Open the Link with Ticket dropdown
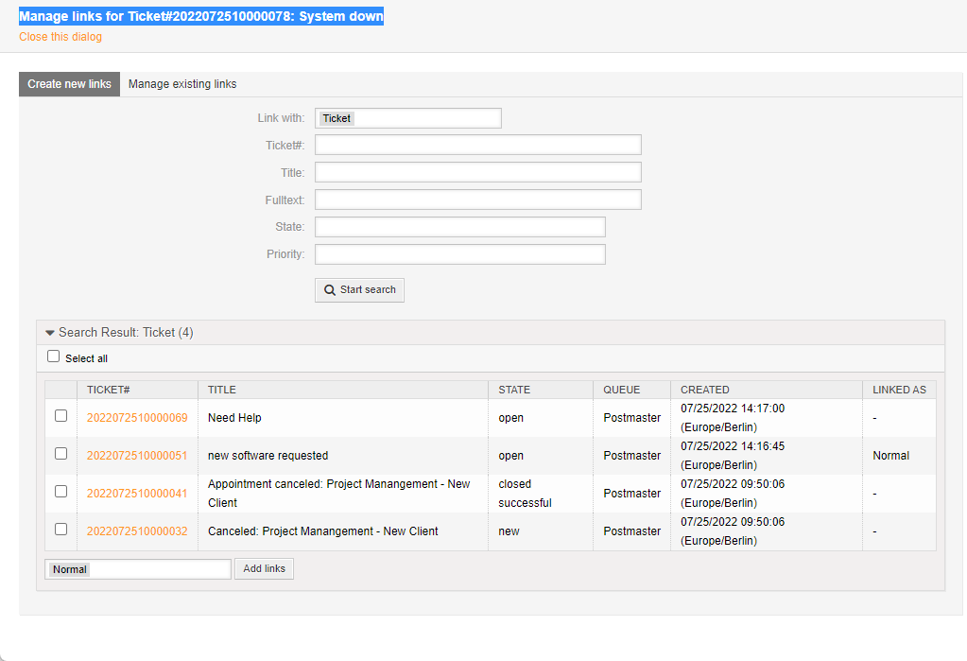Image resolution: width=967 pixels, height=661 pixels. click(x=407, y=118)
